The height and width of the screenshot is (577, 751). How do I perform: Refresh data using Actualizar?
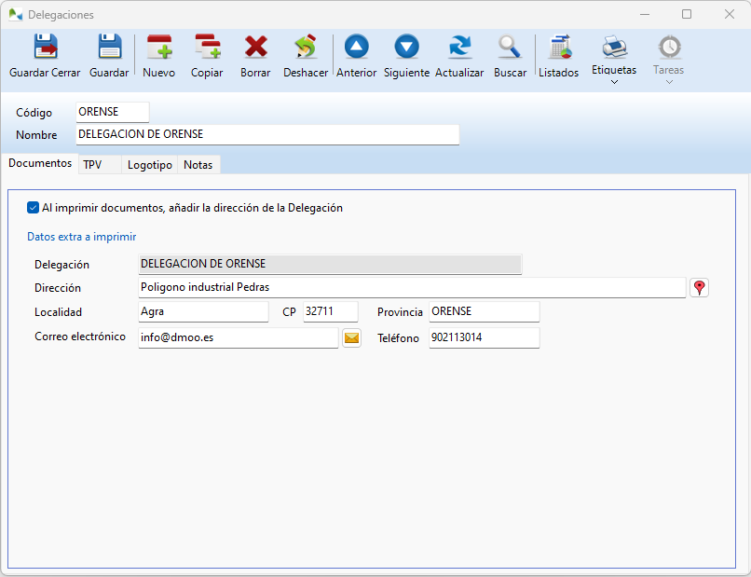point(459,48)
